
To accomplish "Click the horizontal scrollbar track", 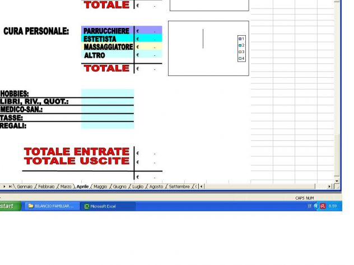I will 260,187.
